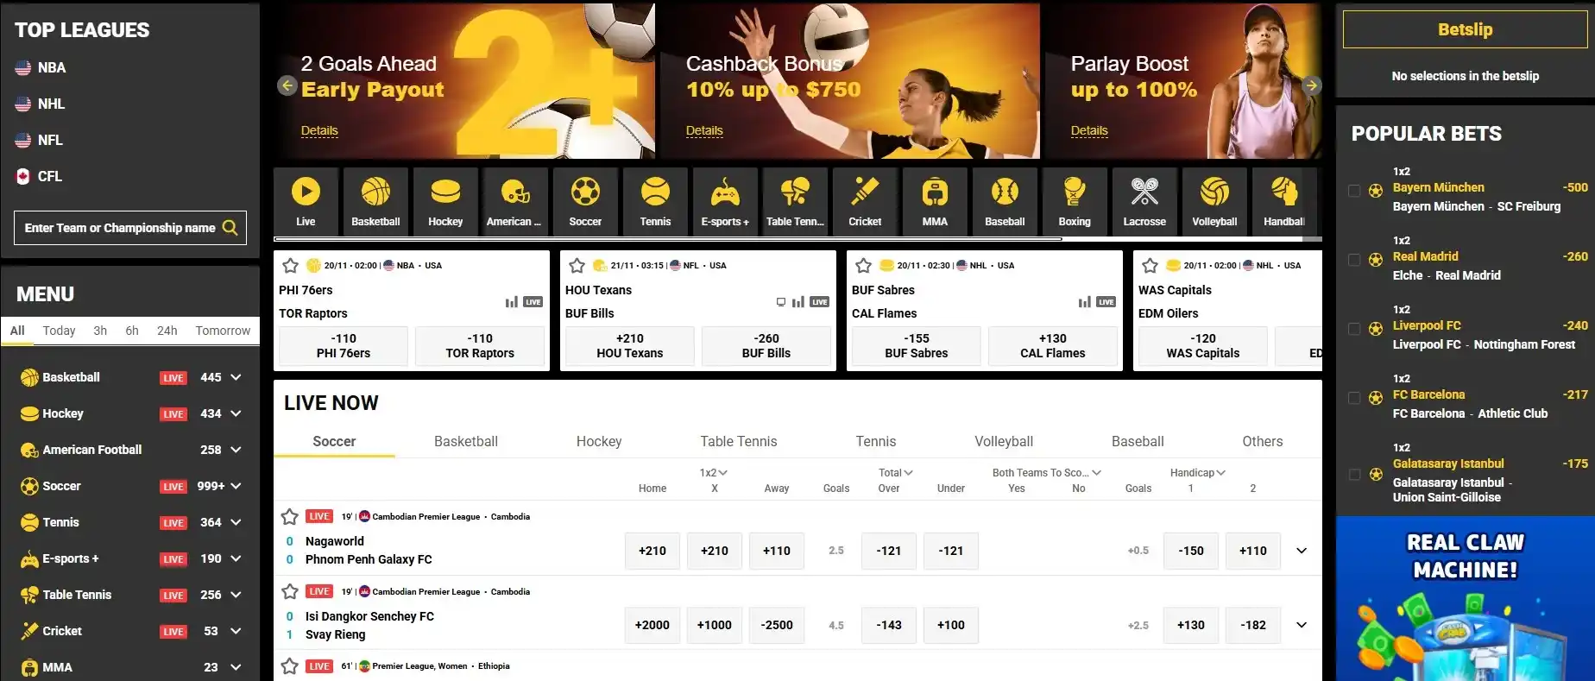Expand the Basketball menu section
This screenshot has height=681, width=1595.
coord(236,377)
